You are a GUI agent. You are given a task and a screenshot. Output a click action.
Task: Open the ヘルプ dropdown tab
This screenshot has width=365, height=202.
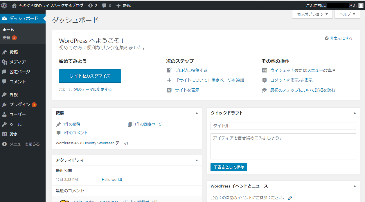pos(347,14)
